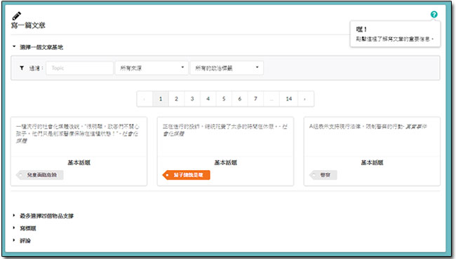
Task: Go to pagination page 3
Action: [x=192, y=99]
